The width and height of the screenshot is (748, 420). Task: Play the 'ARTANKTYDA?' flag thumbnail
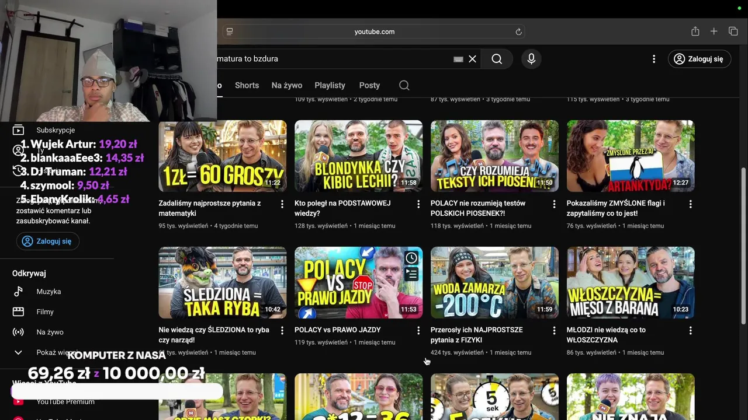(x=631, y=156)
